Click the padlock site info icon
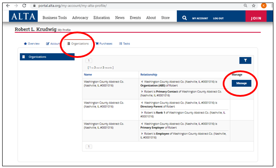Viewport: 276px width, 168px height. pyautogui.click(x=34, y=6)
